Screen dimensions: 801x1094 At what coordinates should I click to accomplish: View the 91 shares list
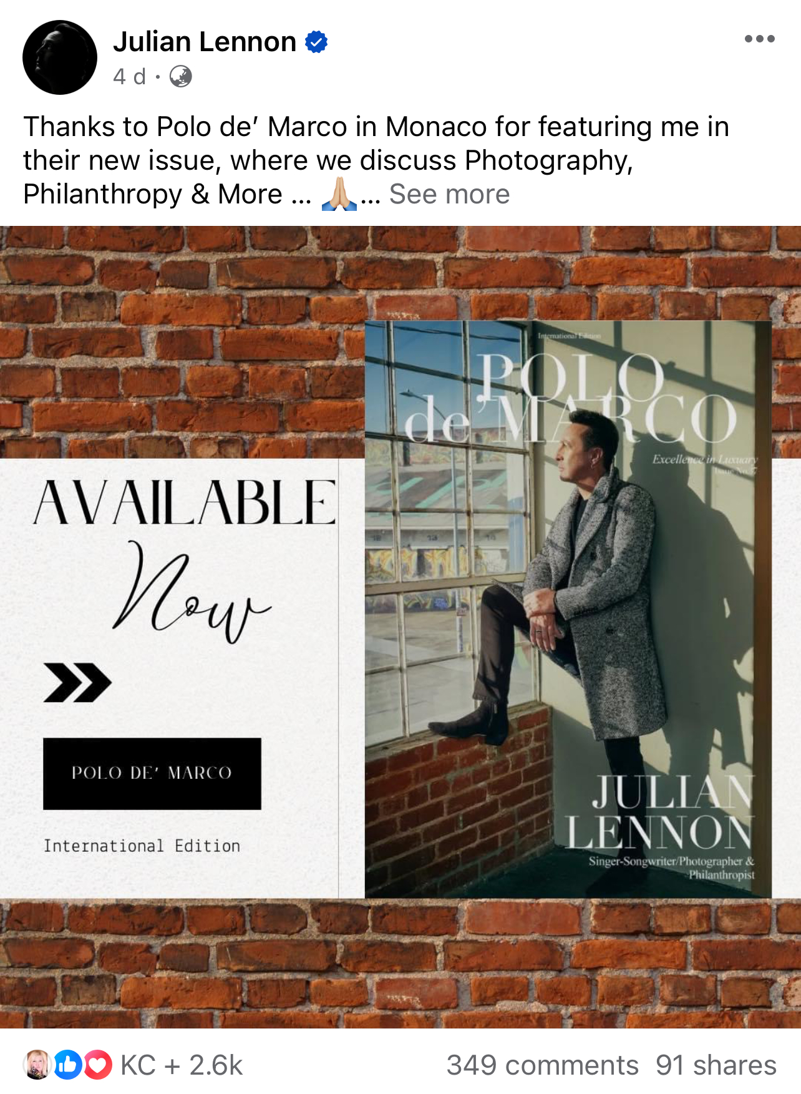[x=716, y=1065]
